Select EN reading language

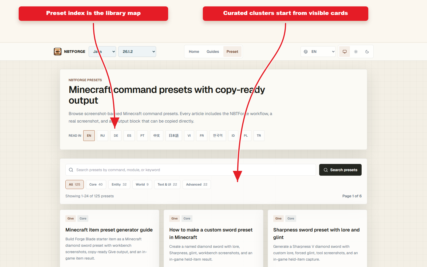[89, 136]
